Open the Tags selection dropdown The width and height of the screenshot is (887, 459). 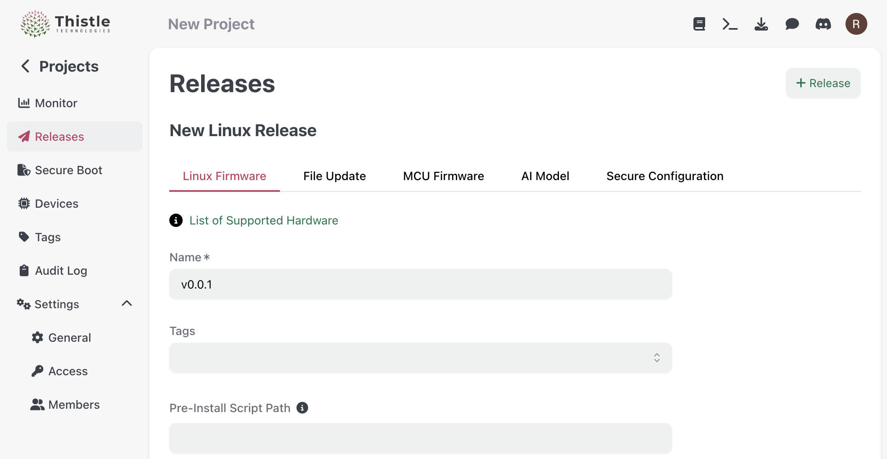420,357
